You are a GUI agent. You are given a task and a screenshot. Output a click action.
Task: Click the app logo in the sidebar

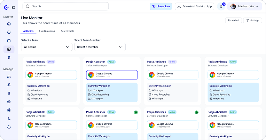tap(6, 7)
